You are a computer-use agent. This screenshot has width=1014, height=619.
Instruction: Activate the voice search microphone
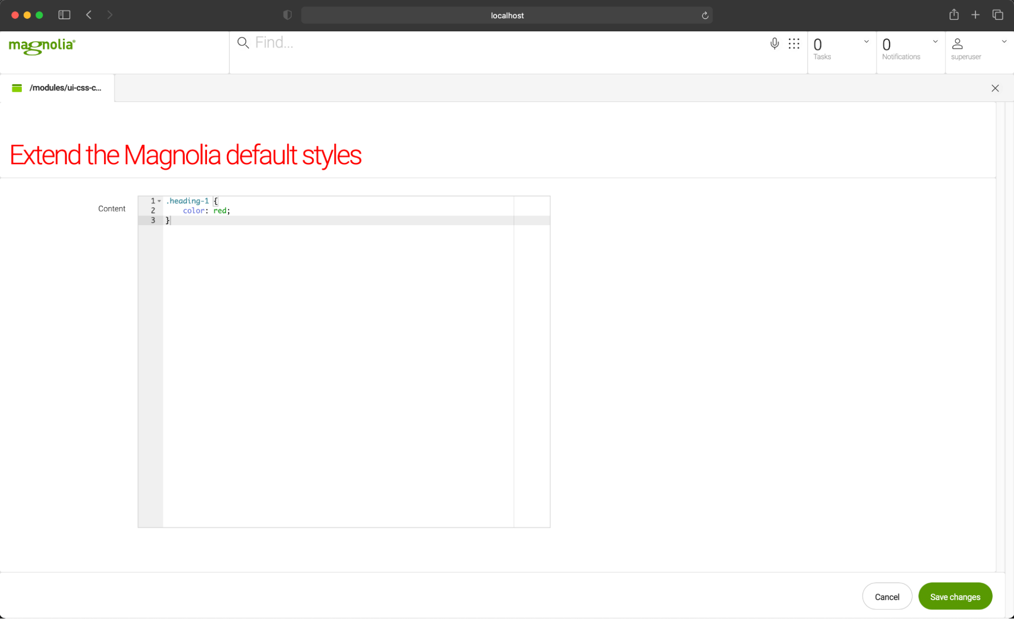click(x=774, y=44)
